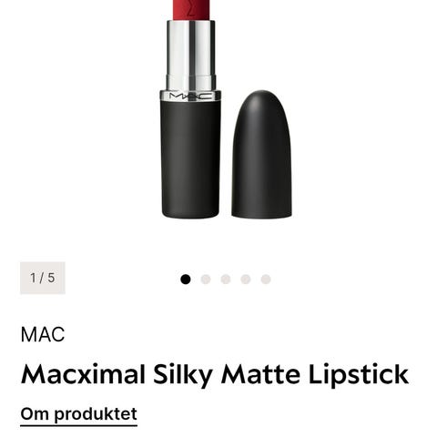Go to last image using fifth dot
Viewport: 437px width, 437px height.
click(x=266, y=279)
